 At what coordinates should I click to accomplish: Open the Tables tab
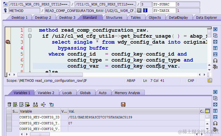[136, 18]
